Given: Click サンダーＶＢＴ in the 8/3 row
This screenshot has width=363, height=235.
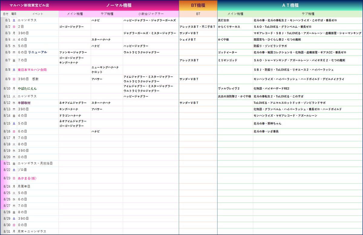Looking at the screenshot, I should point(189,33).
